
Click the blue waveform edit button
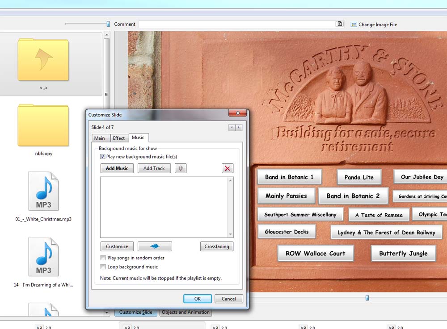click(x=155, y=246)
